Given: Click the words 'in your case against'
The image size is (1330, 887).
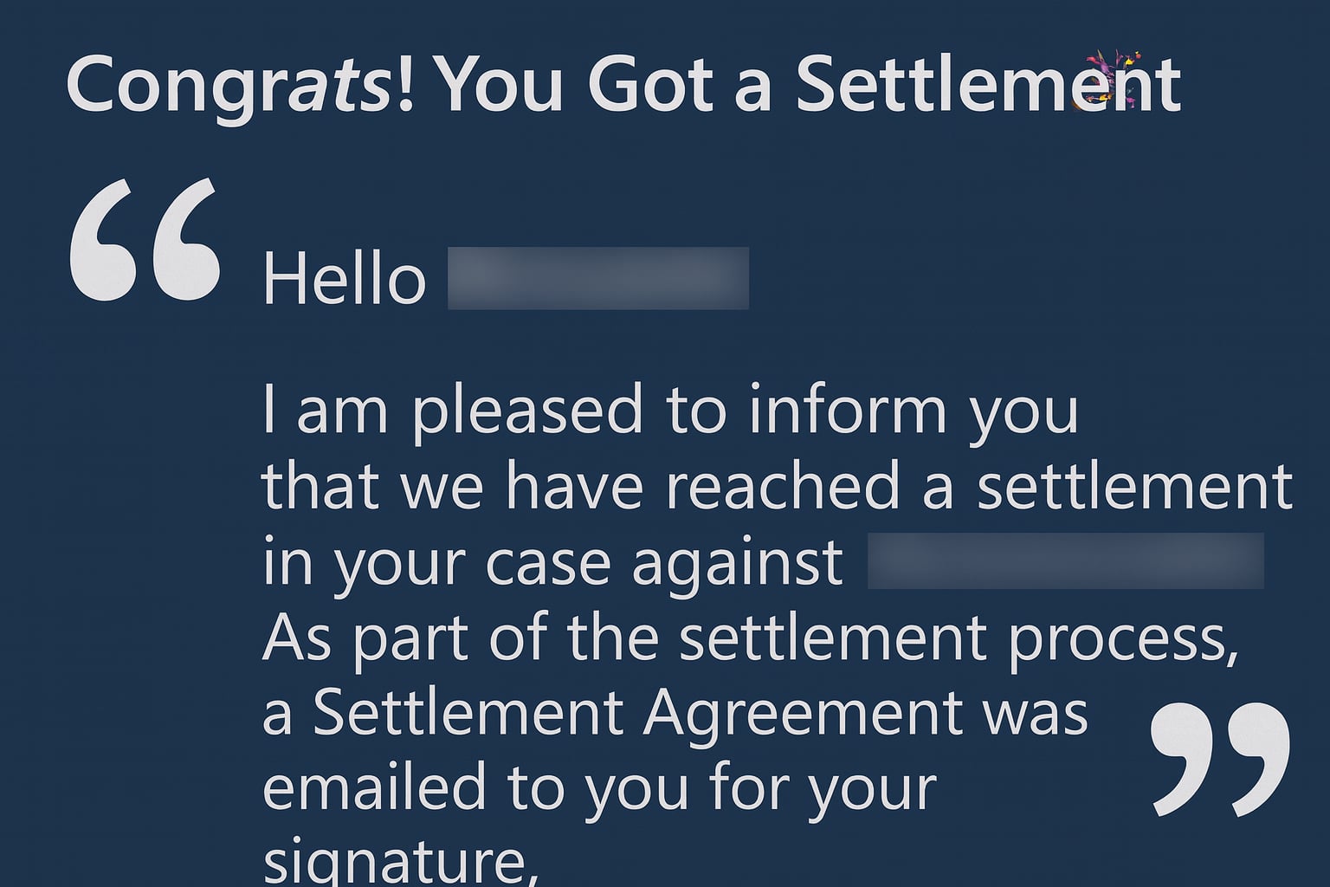Looking at the screenshot, I should pos(552,562).
